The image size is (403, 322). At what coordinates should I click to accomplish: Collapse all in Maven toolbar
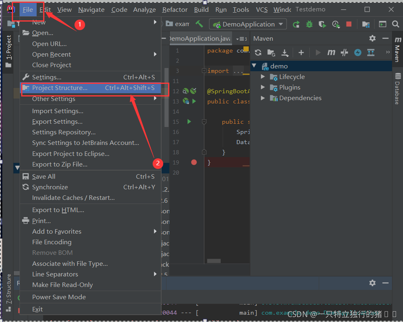370,53
